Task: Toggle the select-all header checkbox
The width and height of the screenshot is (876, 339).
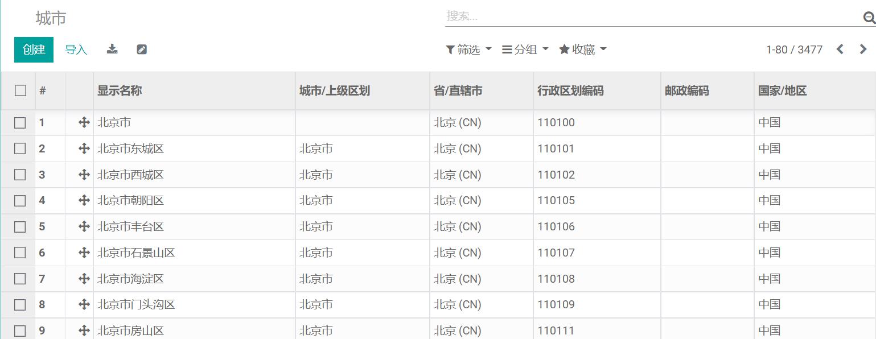Action: point(20,90)
